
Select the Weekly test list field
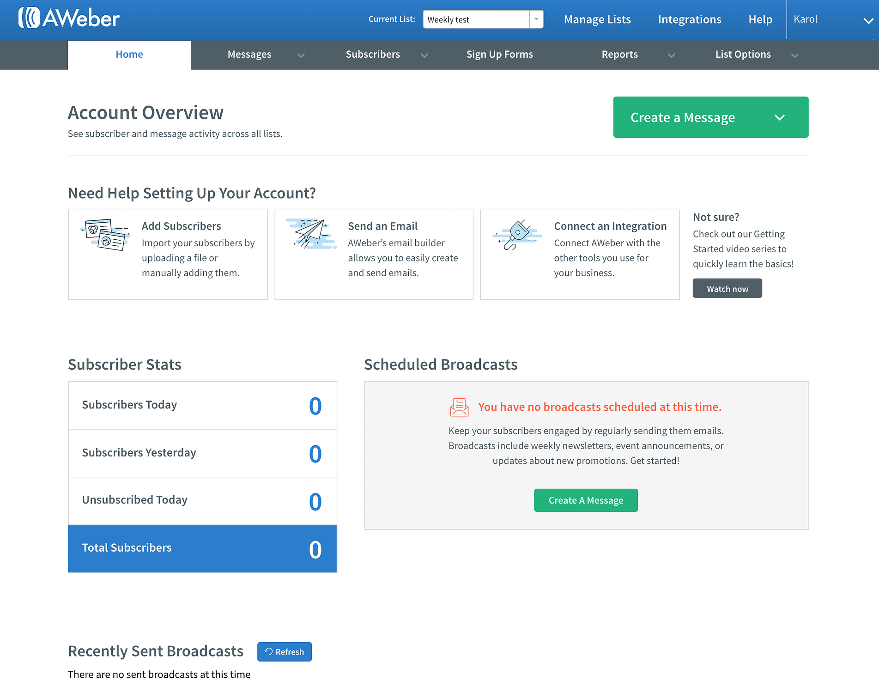click(x=476, y=19)
